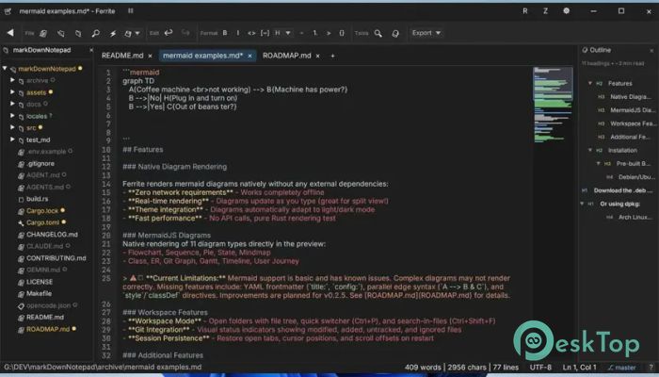Open Makefile in the file tree
Image resolution: width=659 pixels, height=377 pixels.
click(x=40, y=293)
